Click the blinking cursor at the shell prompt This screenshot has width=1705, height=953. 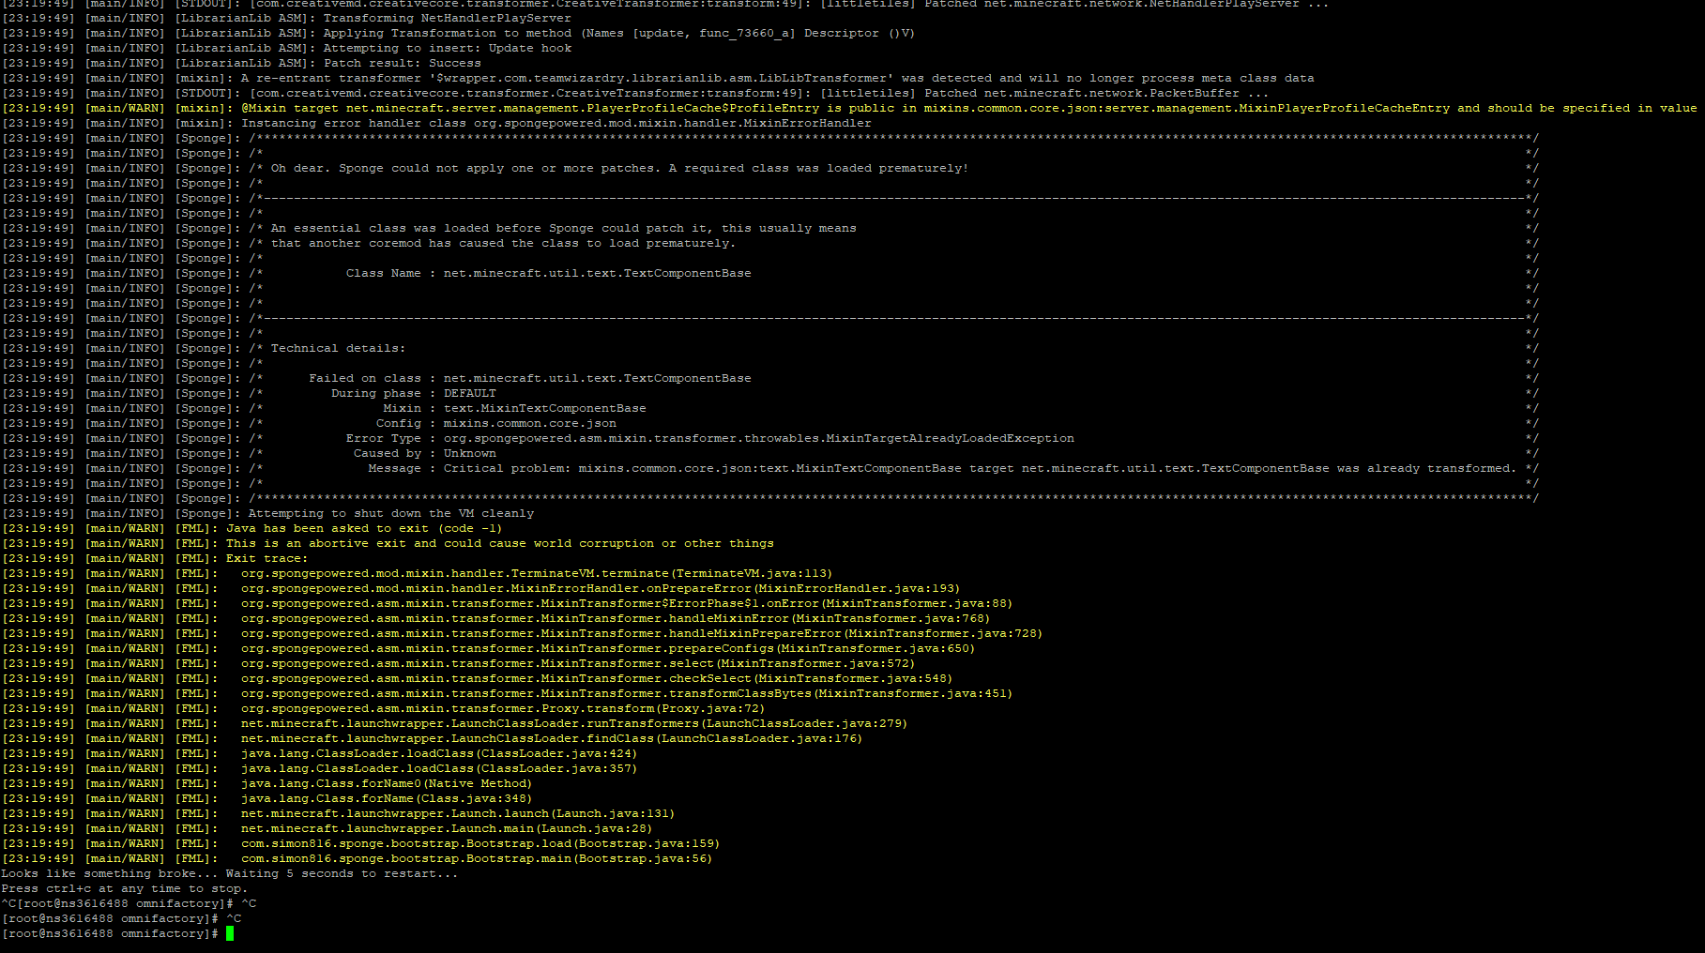tap(230, 932)
